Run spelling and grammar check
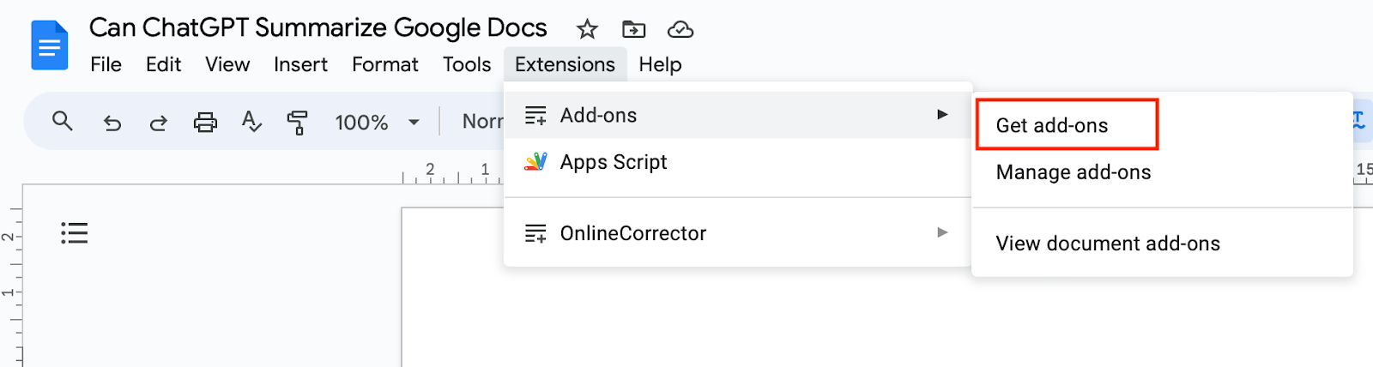Screen dimensions: 1373x367 [251, 122]
